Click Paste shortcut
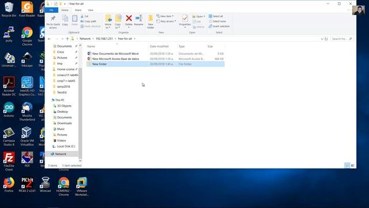 pyautogui.click(x=91, y=27)
